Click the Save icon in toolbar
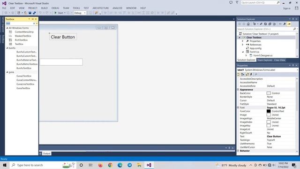Screen dimensions: 300x169 pos(30,13)
